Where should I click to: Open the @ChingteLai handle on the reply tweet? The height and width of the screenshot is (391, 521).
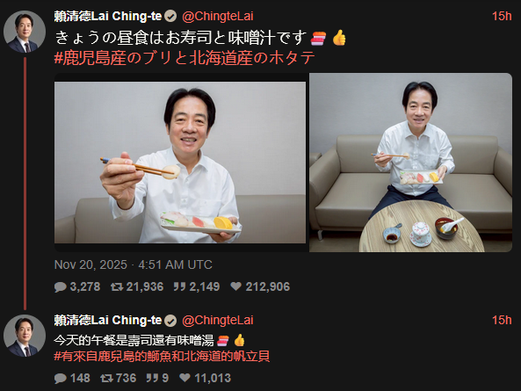pyautogui.click(x=218, y=320)
